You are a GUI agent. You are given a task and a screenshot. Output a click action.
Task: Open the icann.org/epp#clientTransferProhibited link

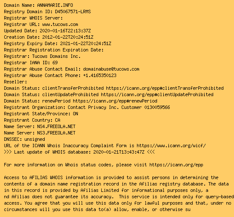[165, 88]
